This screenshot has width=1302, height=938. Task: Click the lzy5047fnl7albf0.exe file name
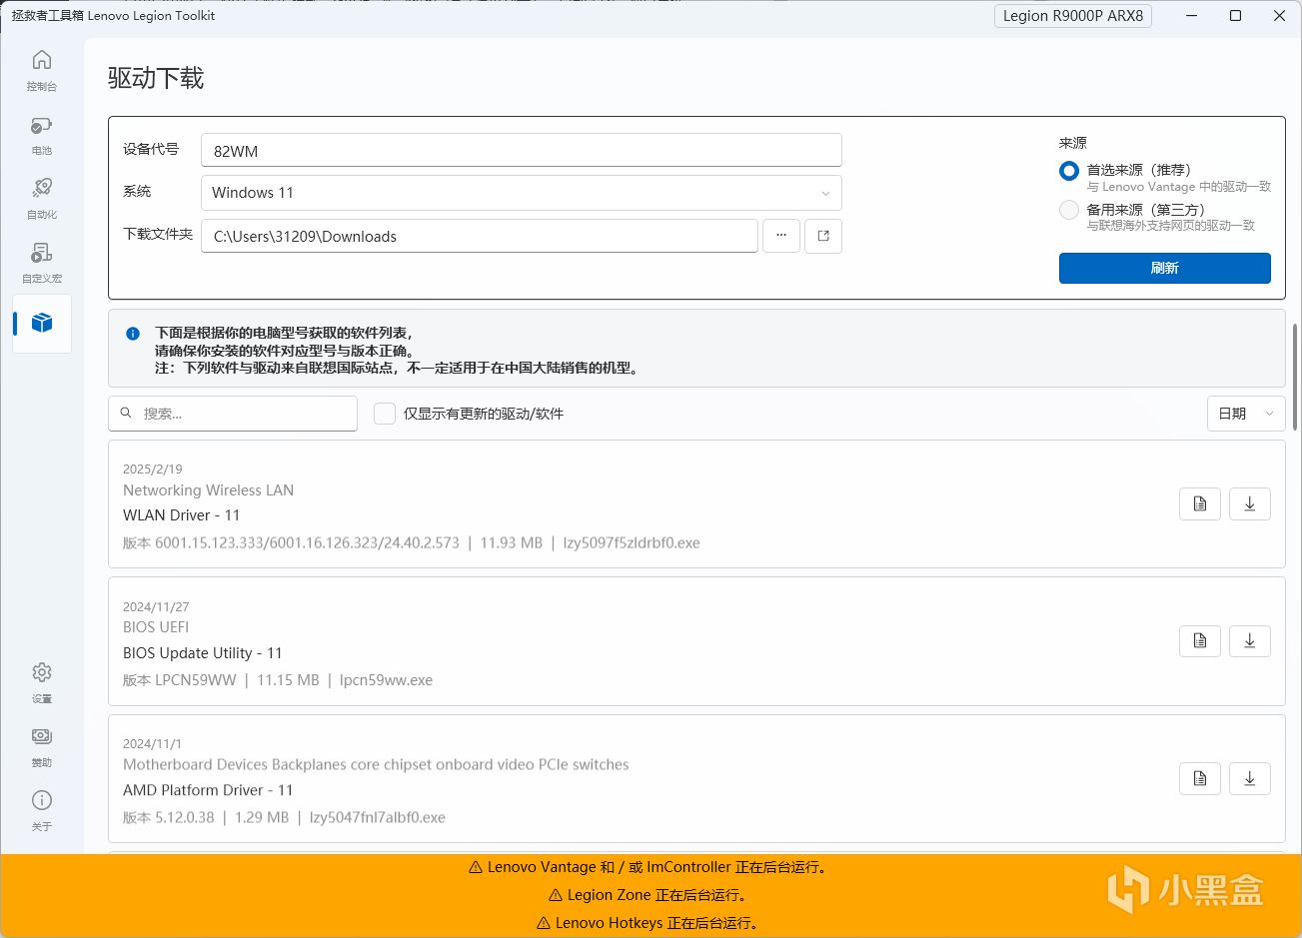(x=378, y=817)
